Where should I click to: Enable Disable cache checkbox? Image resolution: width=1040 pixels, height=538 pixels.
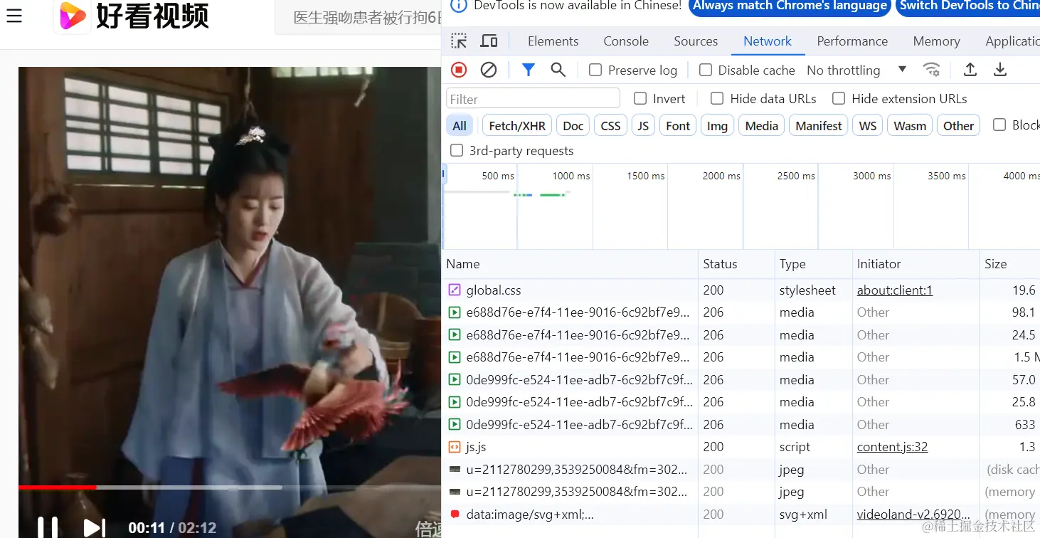(706, 70)
